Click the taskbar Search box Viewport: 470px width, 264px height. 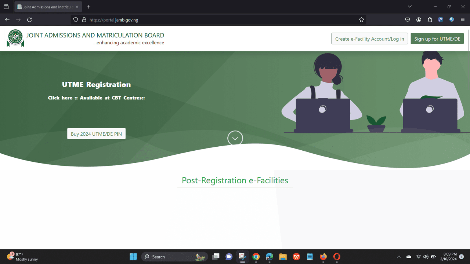coord(174,257)
